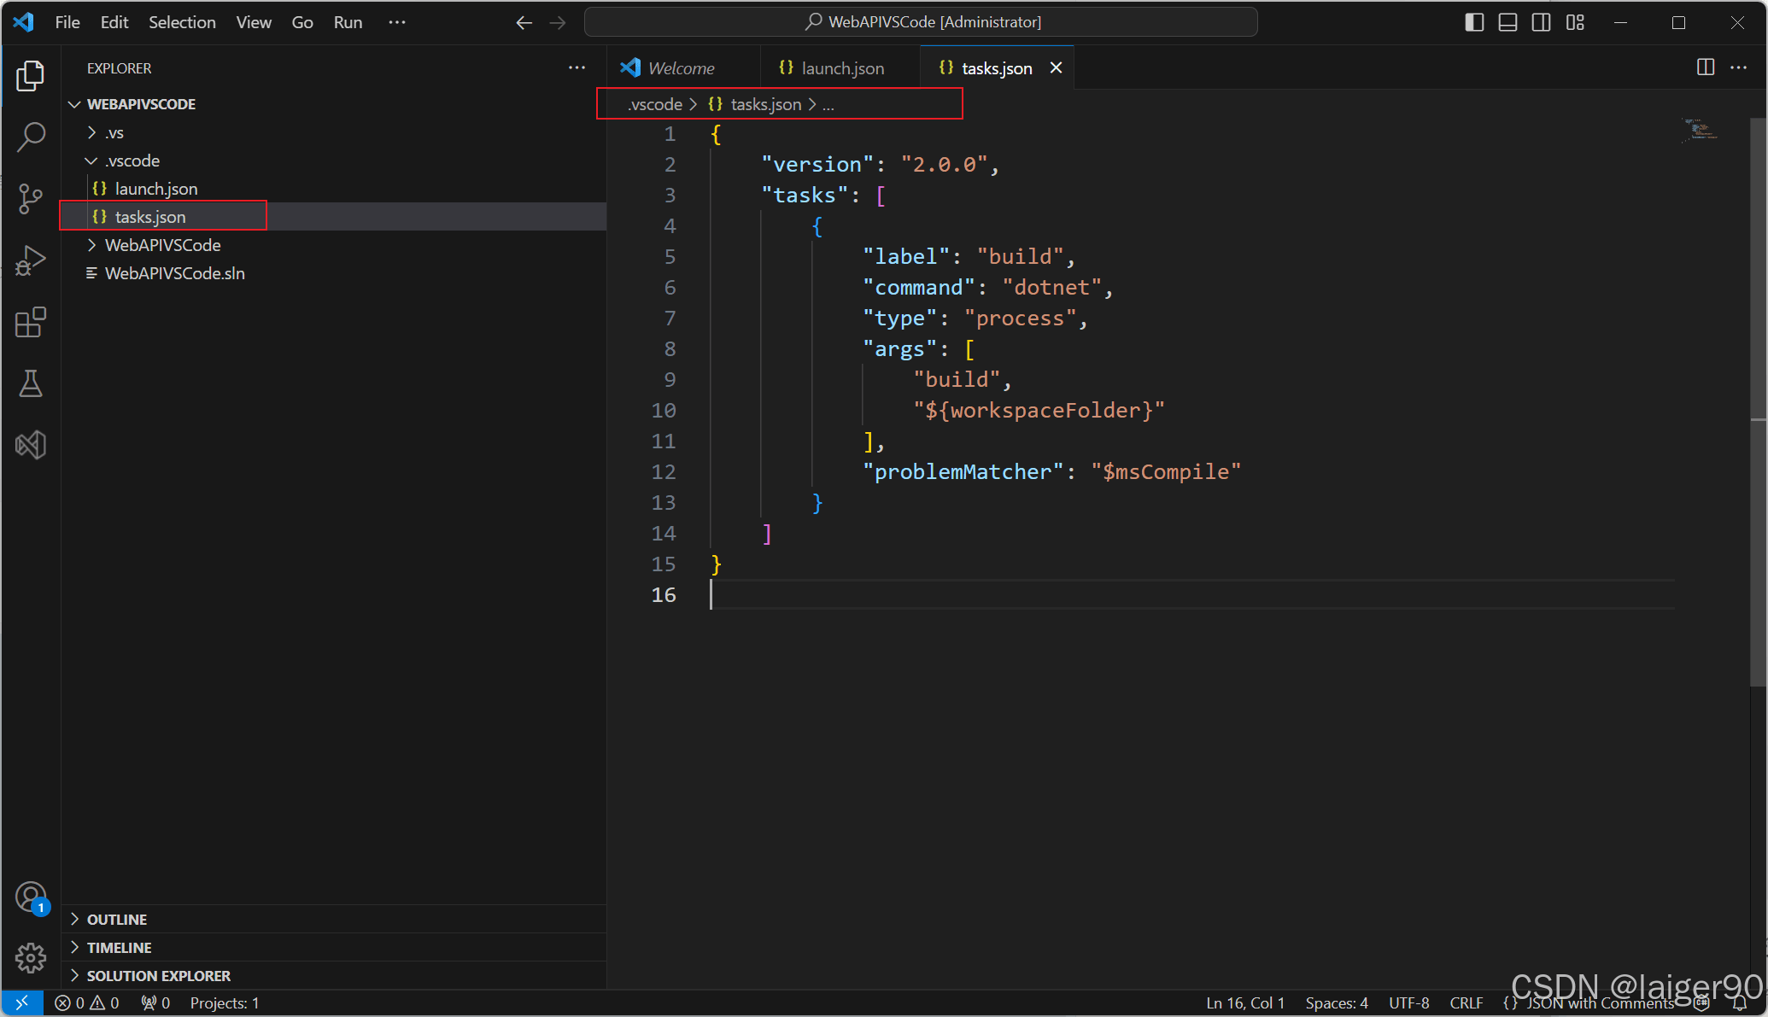The image size is (1768, 1017).
Task: Expand the WebAPIVSCode project folder
Action: click(x=162, y=245)
